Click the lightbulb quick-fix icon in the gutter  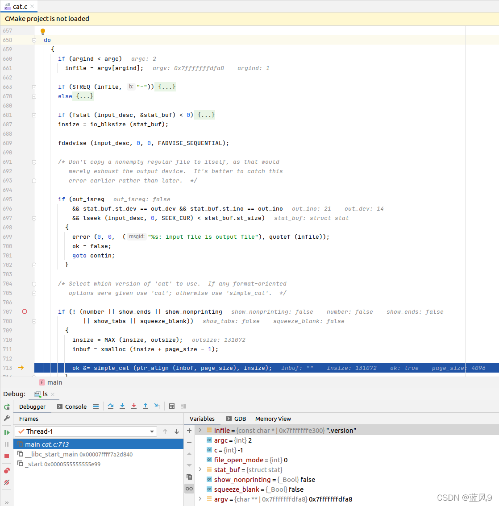[x=42, y=31]
